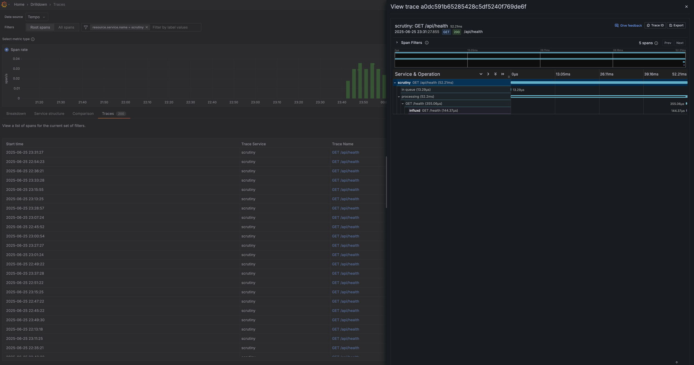Image resolution: width=694 pixels, height=365 pixels.
Task: Open GET /api/health trace from 23:33:28
Action: point(345,181)
